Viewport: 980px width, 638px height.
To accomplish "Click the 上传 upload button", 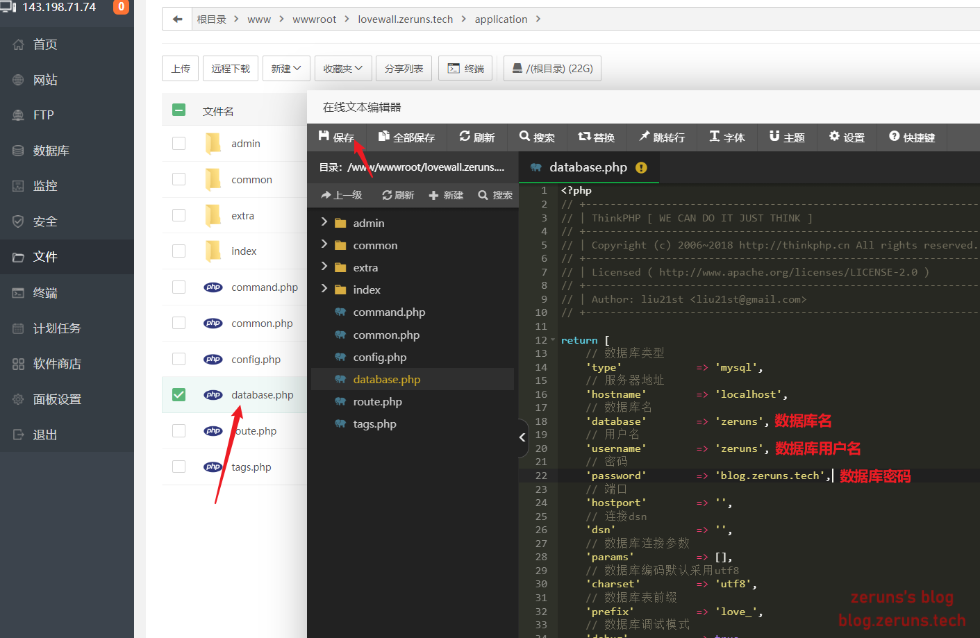I will pos(181,69).
